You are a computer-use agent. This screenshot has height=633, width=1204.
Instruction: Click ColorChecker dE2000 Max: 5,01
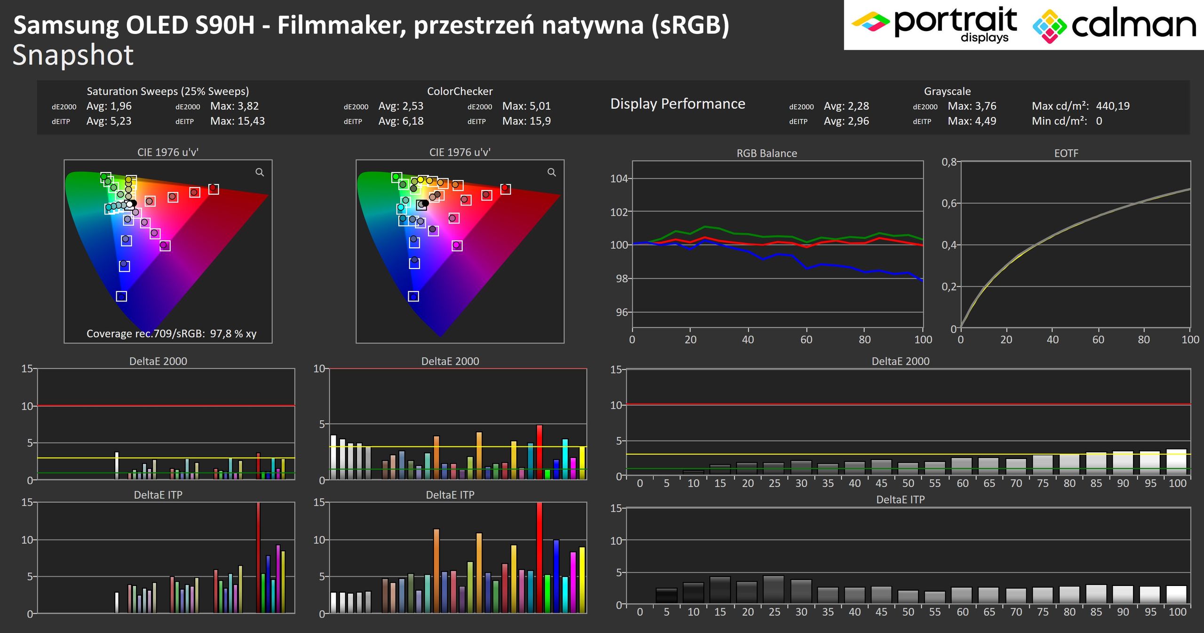(527, 106)
